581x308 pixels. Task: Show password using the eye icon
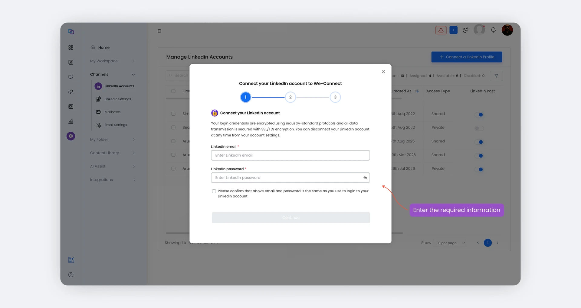(x=365, y=178)
